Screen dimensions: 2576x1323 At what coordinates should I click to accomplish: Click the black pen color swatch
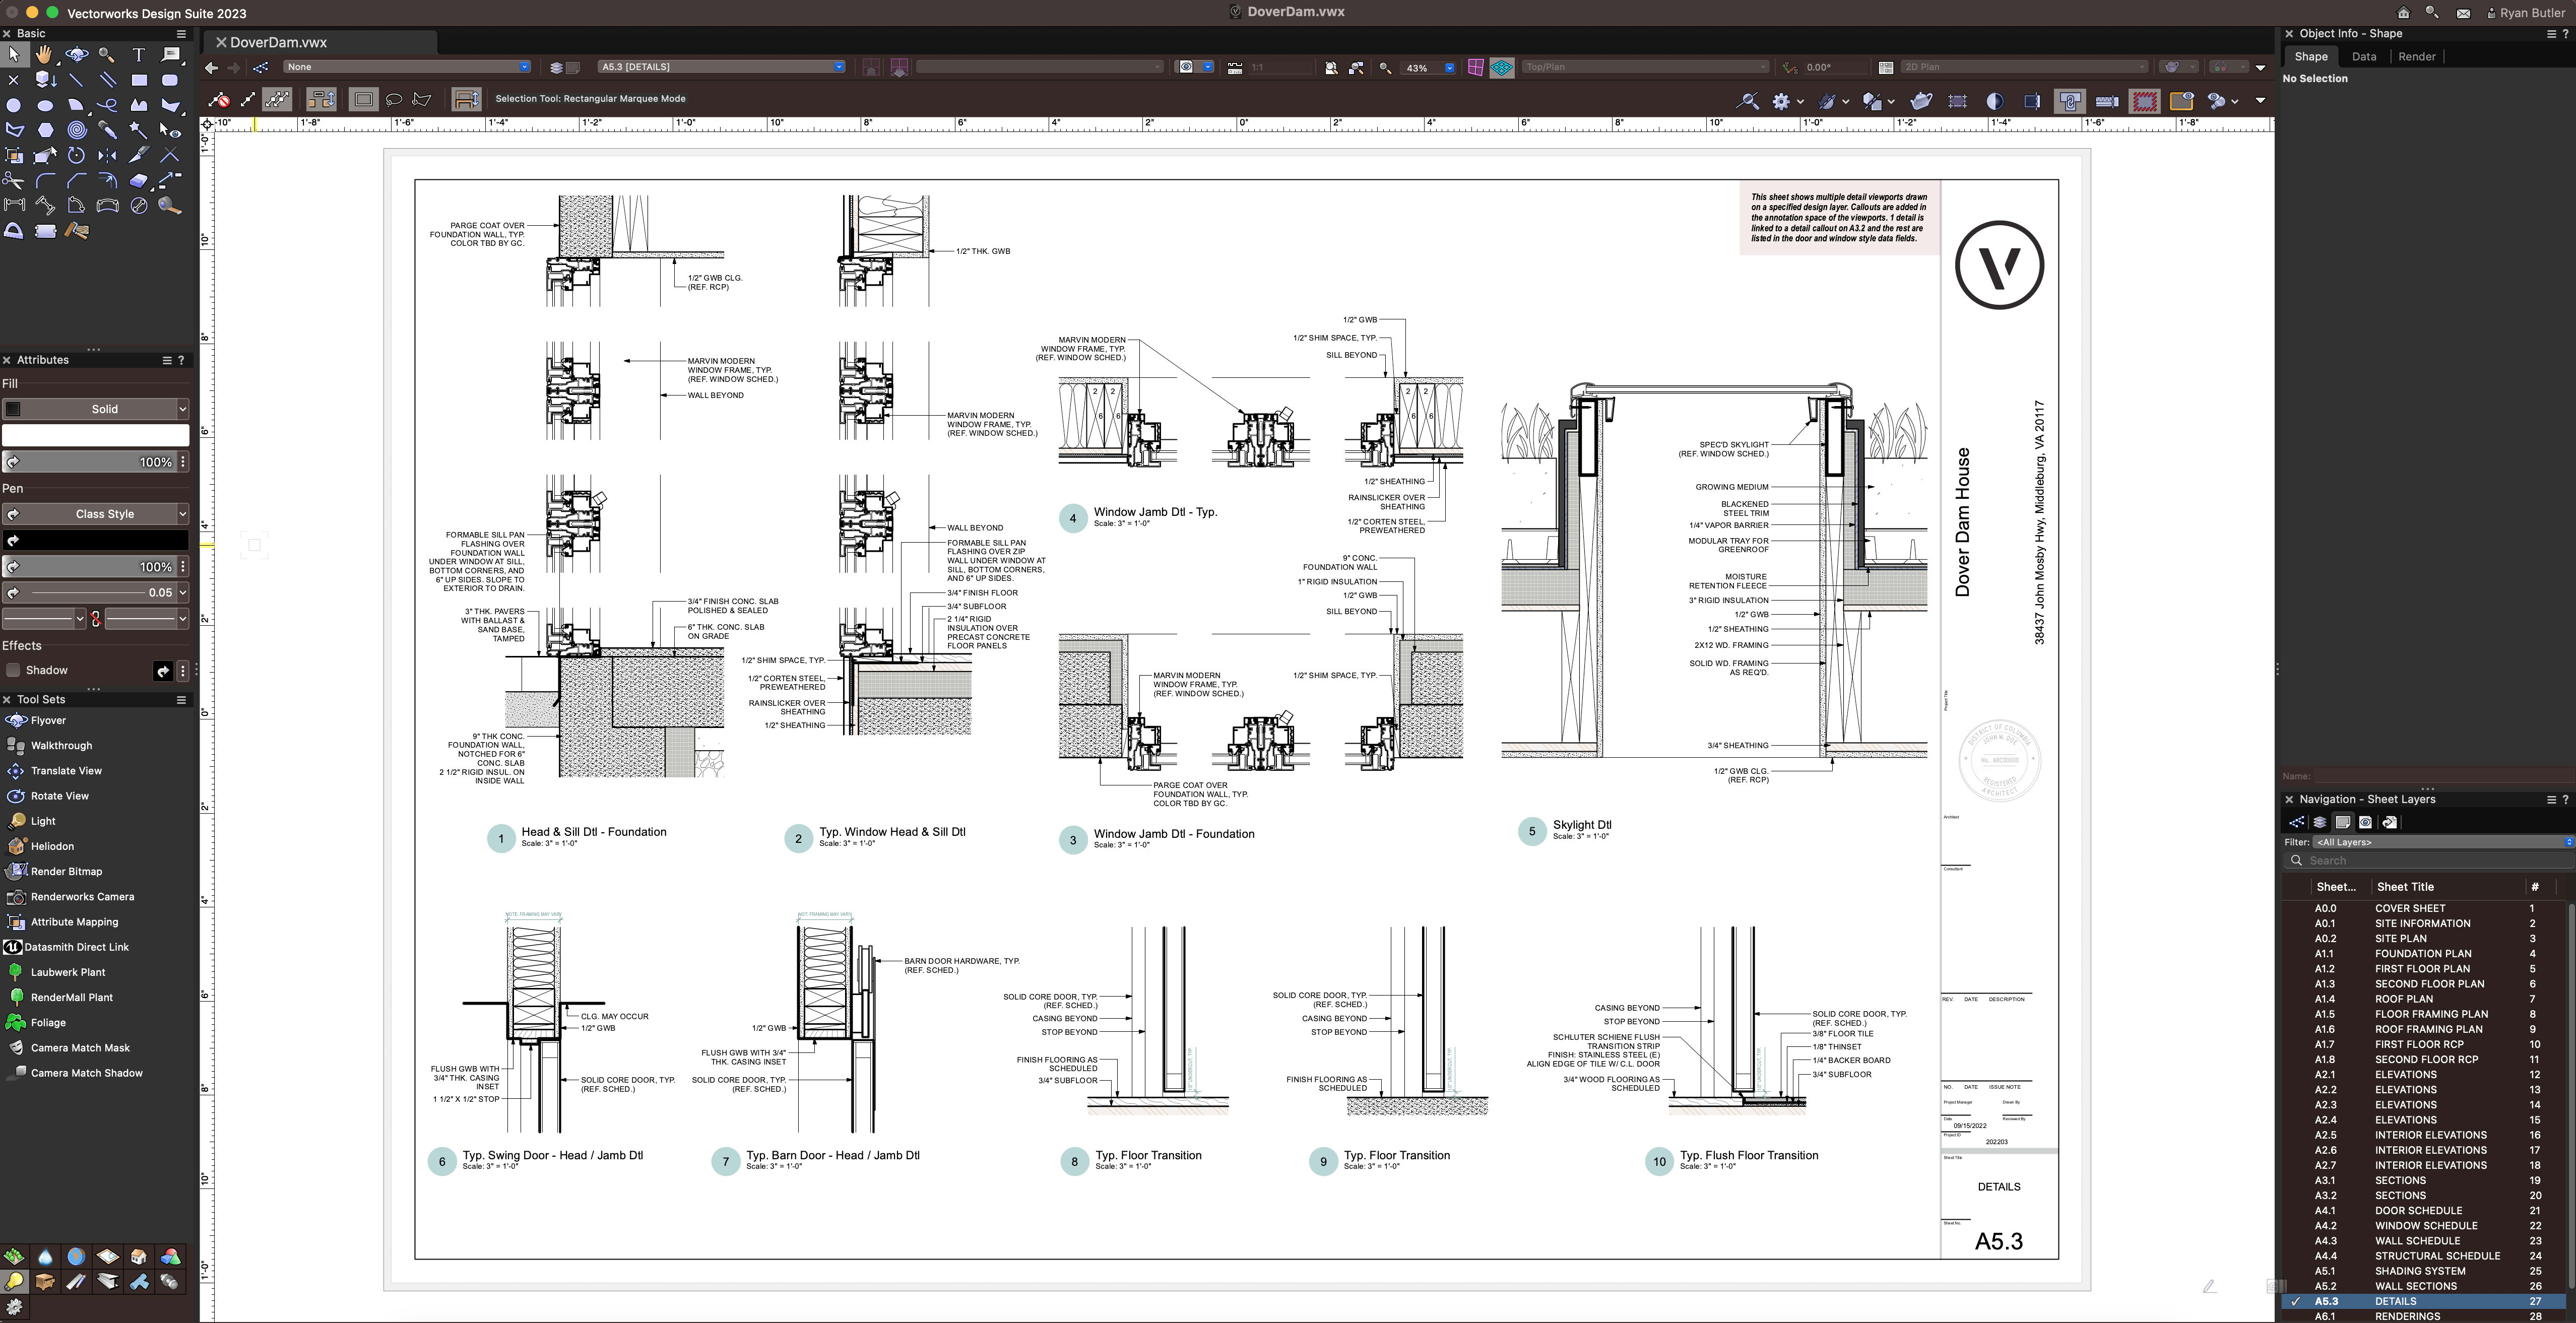pyautogui.click(x=95, y=540)
